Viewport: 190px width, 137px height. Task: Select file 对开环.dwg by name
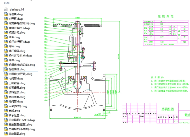(x=15, y=19)
